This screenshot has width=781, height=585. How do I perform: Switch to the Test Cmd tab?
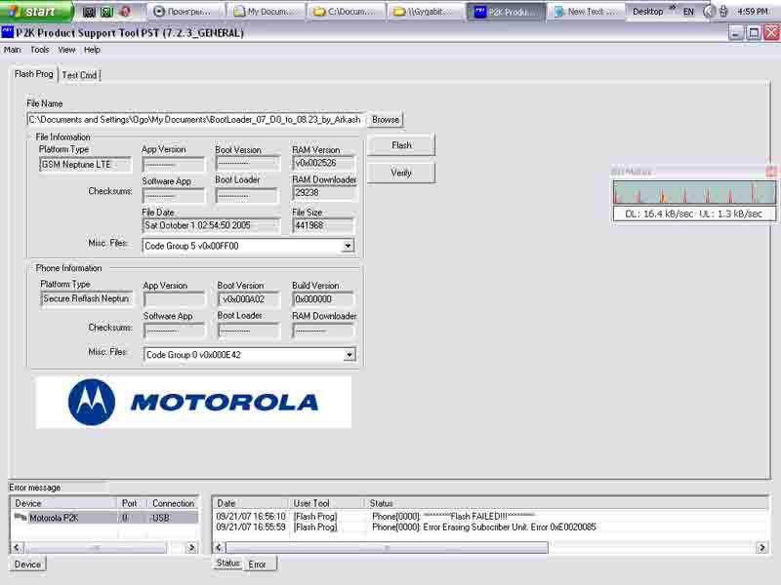(79, 75)
